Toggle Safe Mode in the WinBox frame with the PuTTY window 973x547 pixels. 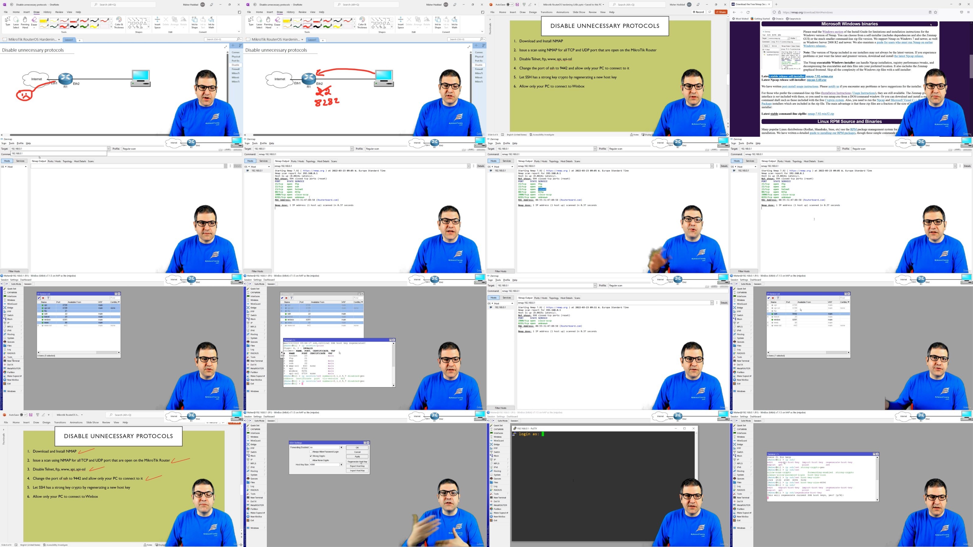tap(502, 421)
